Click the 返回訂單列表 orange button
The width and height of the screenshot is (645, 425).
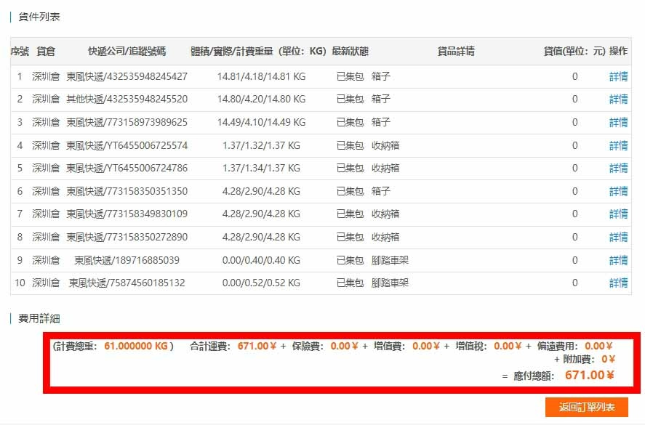[x=587, y=407]
